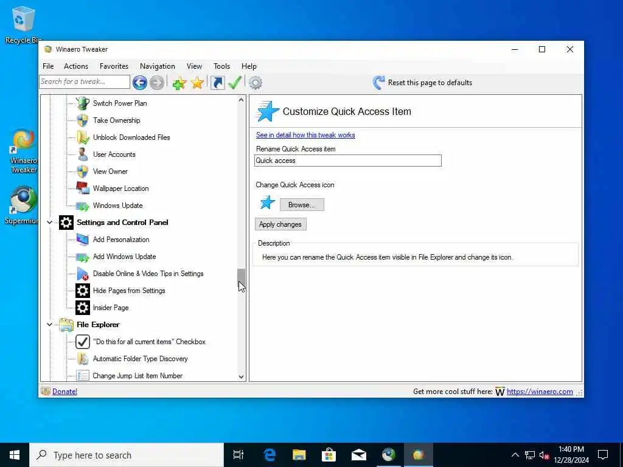Click the Unblock Downloaded Files icon
The image size is (623, 467).
tap(83, 137)
